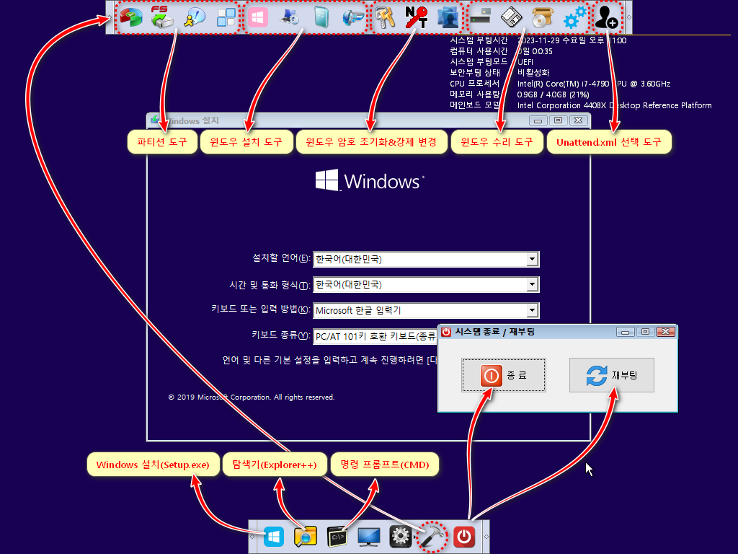The width and height of the screenshot is (738, 554).
Task: Minimize the 시스템 종료 / 재부팅 window
Action: [x=625, y=332]
